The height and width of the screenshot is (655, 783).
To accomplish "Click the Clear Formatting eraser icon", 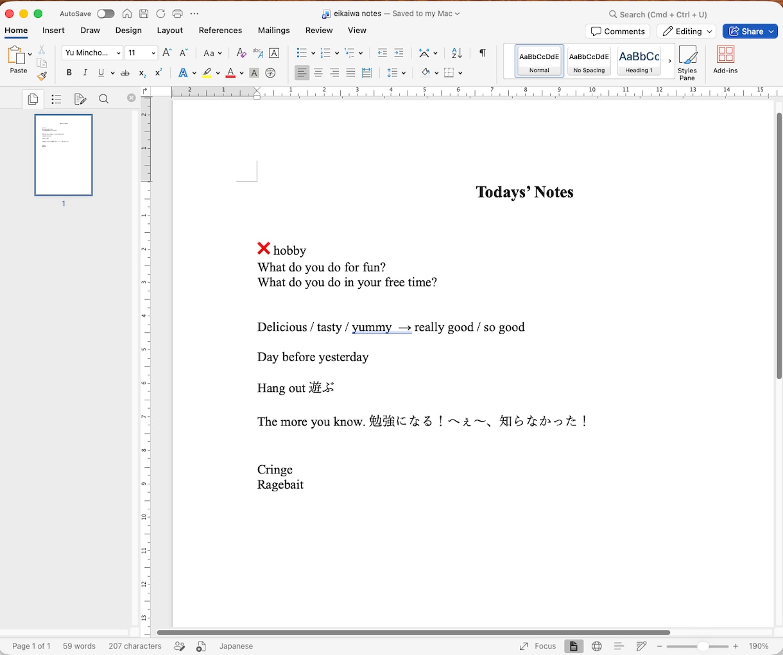I will point(241,53).
